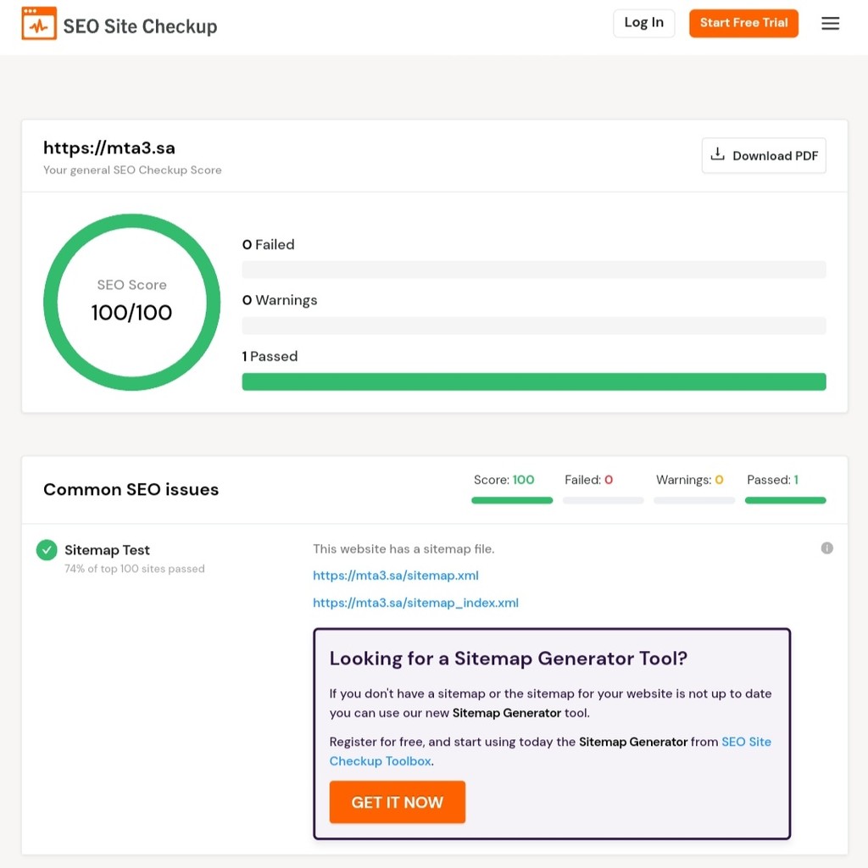Screen dimensions: 868x868
Task: Click the SEO Score circular gauge
Action: 131,302
